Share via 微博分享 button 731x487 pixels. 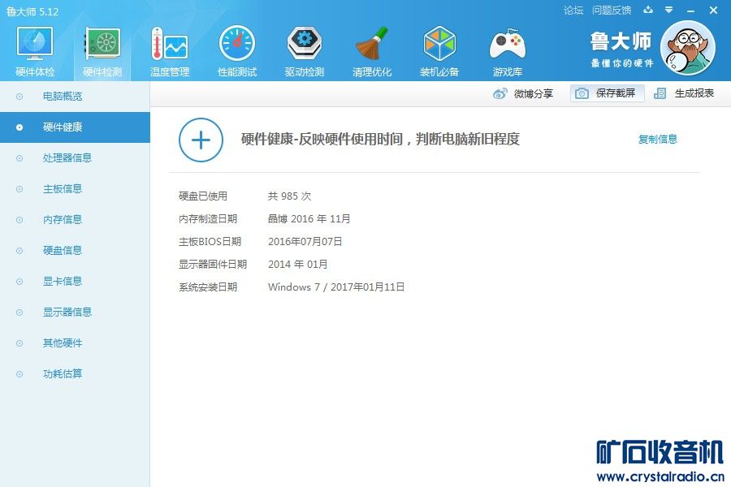click(522, 93)
